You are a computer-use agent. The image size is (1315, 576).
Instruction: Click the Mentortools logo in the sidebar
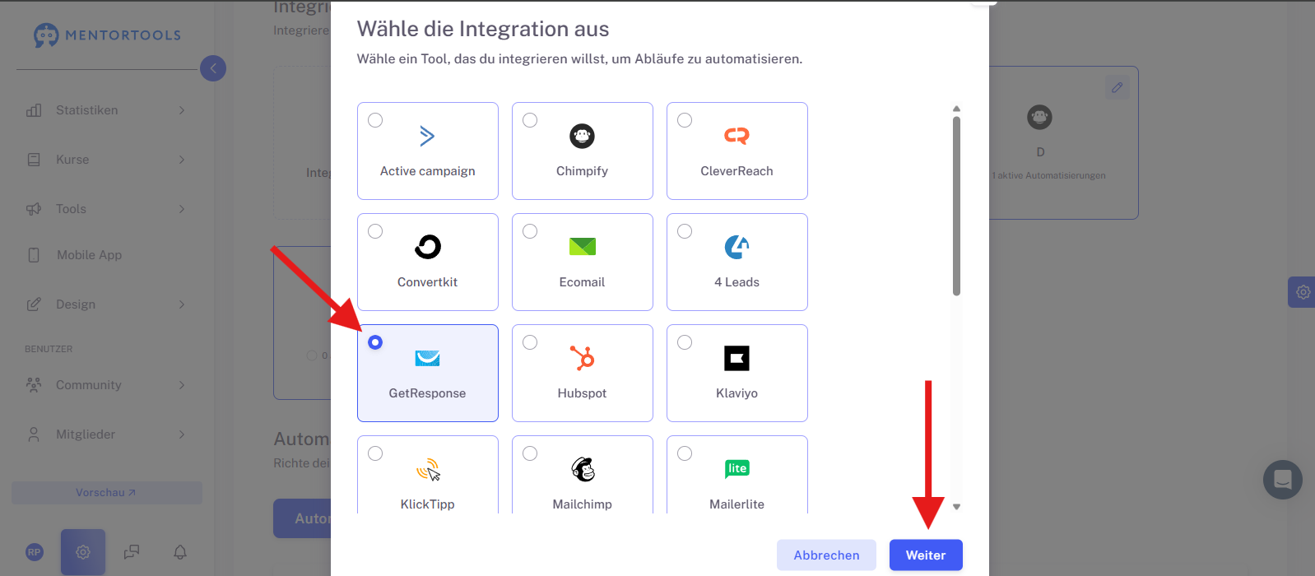pos(107,35)
